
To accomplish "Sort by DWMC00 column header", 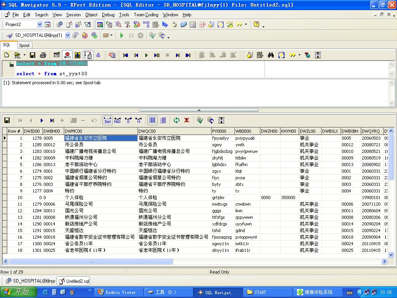I will (x=101, y=131).
